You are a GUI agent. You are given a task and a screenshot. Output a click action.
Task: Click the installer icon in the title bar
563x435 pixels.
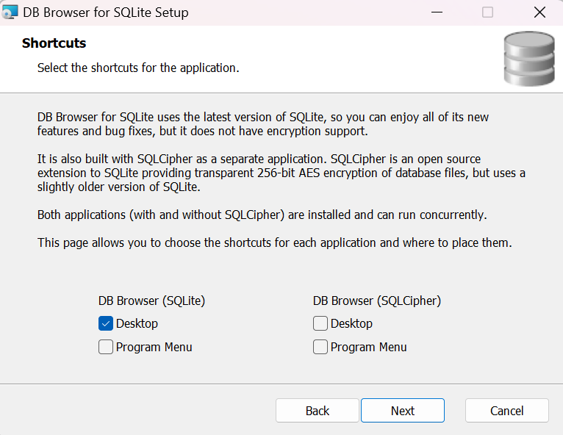[10, 12]
